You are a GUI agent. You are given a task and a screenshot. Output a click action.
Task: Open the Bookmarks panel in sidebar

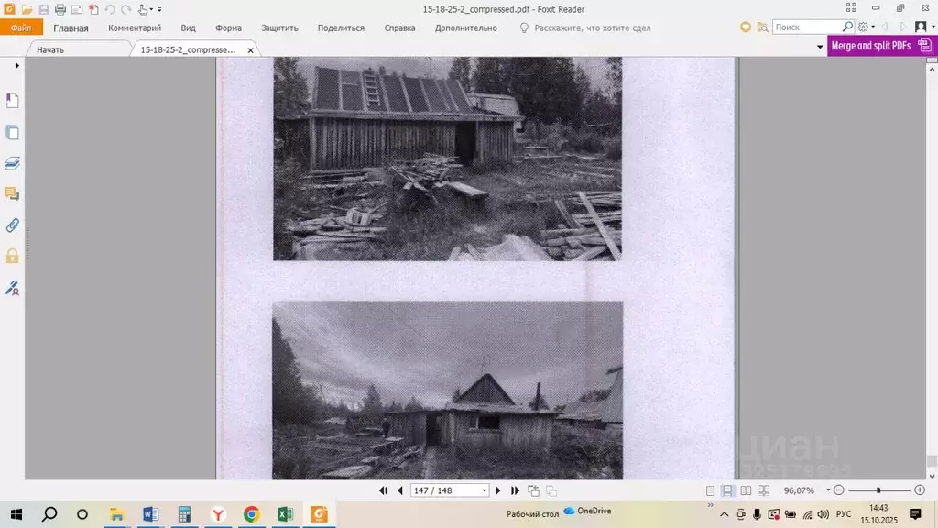(13, 101)
